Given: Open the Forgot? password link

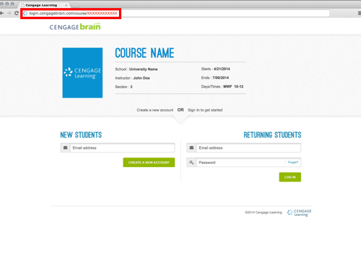Looking at the screenshot, I should [x=293, y=162].
